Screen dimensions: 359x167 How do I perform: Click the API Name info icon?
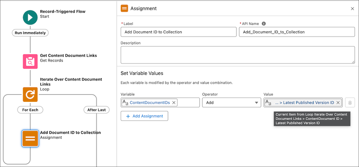(x=264, y=24)
